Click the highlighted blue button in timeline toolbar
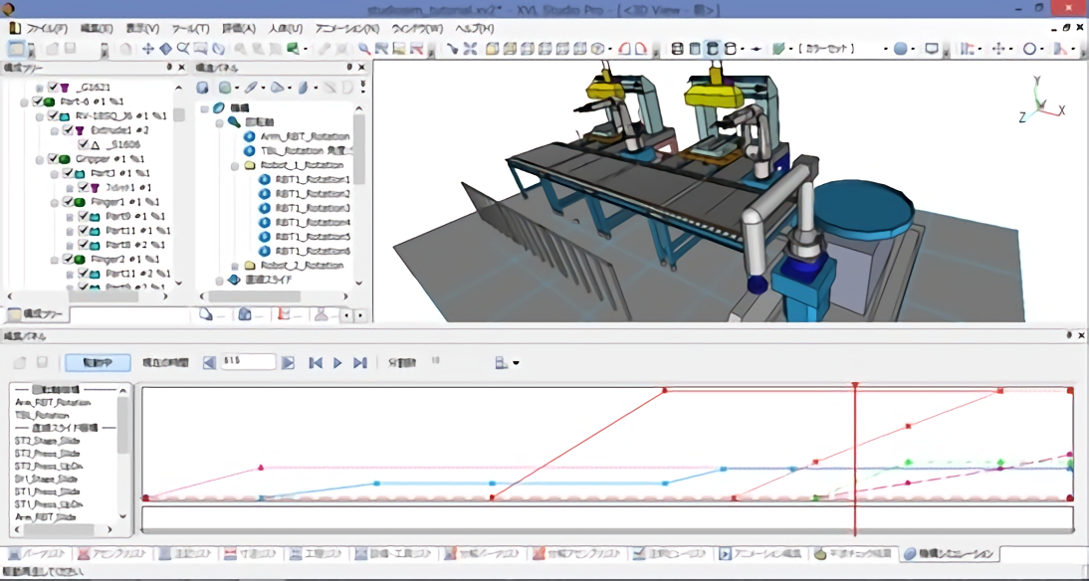 coord(98,362)
